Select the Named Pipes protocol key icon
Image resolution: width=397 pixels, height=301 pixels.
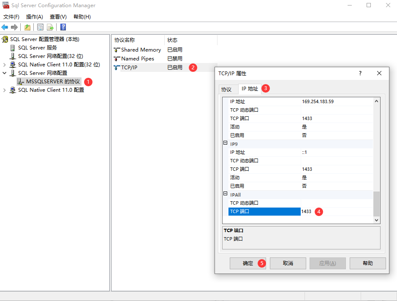click(116, 58)
